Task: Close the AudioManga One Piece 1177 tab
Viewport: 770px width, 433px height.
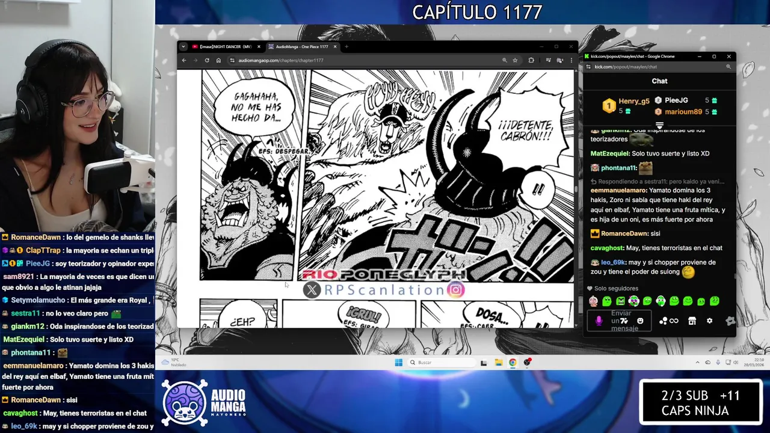Action: tap(335, 46)
